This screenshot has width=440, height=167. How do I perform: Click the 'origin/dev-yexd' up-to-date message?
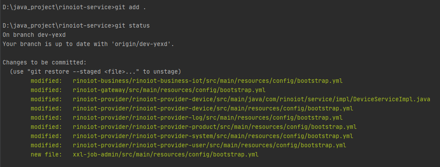89,44
